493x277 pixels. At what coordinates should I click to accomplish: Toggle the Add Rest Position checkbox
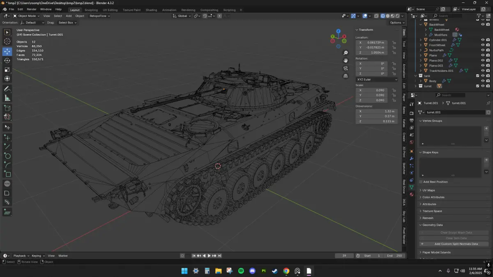tap(421, 182)
